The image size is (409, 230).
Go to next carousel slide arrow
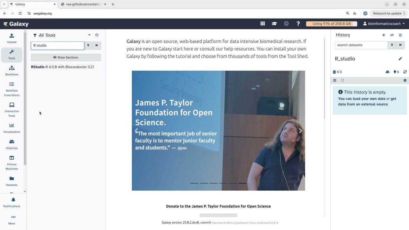[300, 131]
